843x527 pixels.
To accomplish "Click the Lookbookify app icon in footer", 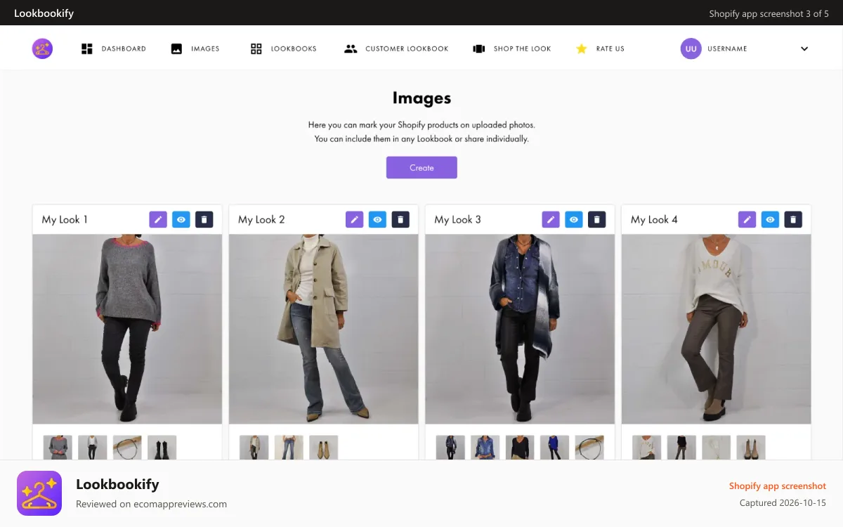I will (x=39, y=493).
